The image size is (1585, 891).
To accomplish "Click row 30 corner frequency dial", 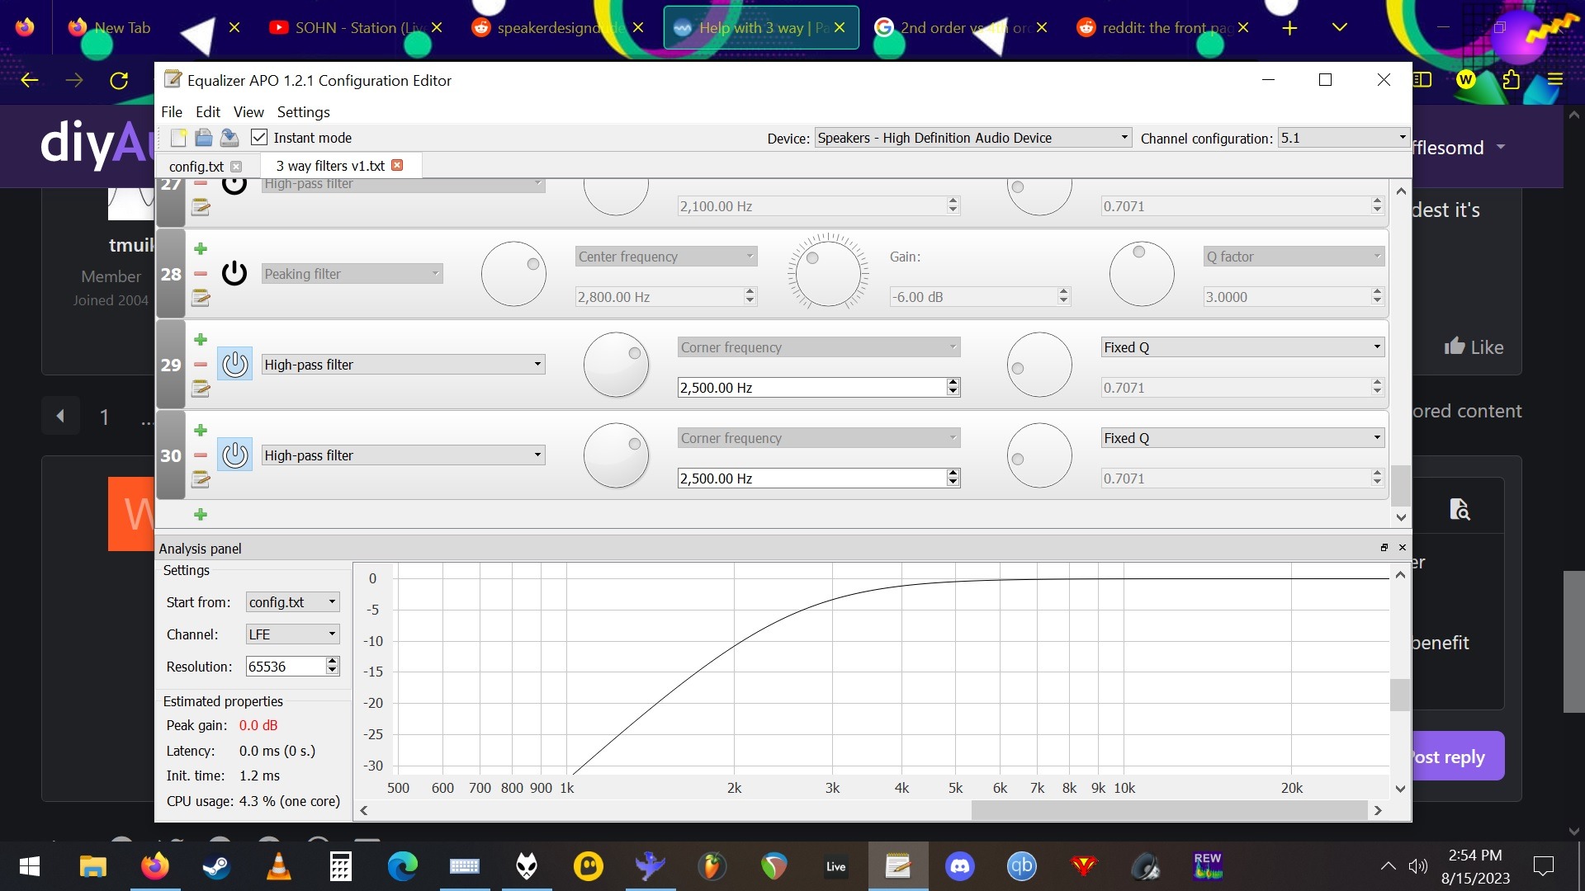I will click(x=616, y=455).
